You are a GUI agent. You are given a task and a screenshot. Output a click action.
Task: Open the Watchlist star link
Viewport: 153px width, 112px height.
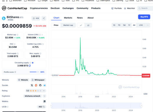(x=129, y=8)
